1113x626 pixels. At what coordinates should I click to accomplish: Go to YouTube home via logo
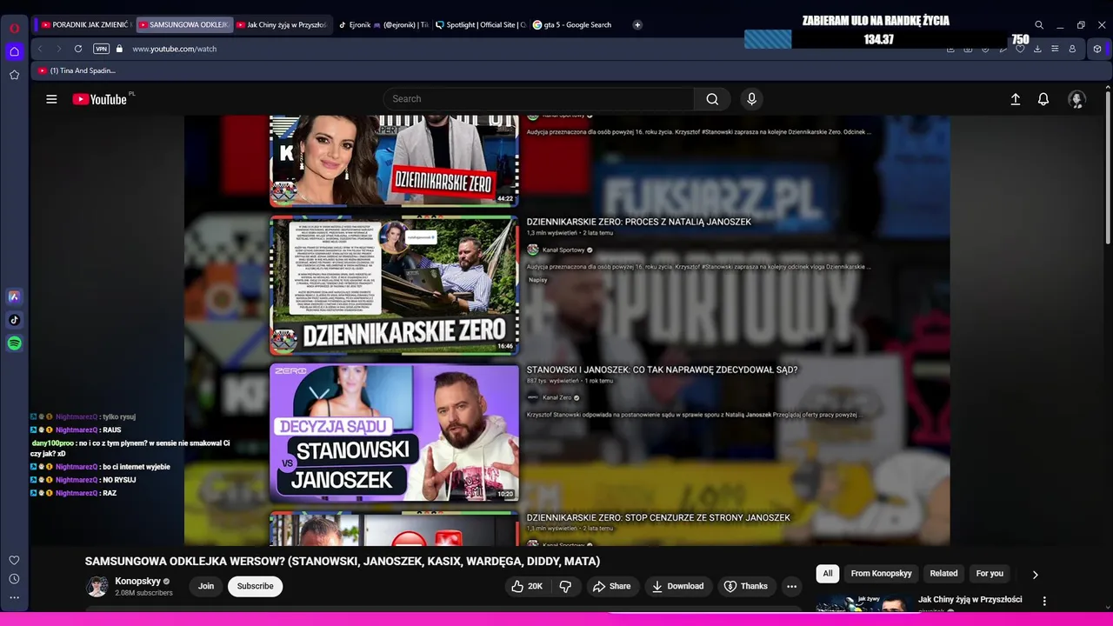[101, 99]
